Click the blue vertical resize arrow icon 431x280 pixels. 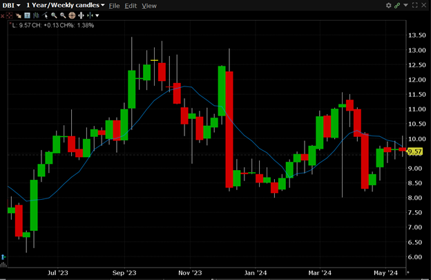(x=3, y=257)
